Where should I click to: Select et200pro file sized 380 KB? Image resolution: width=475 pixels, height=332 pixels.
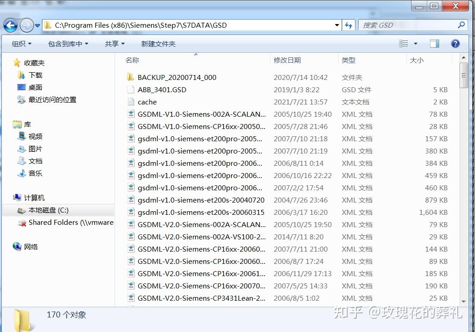(200, 151)
